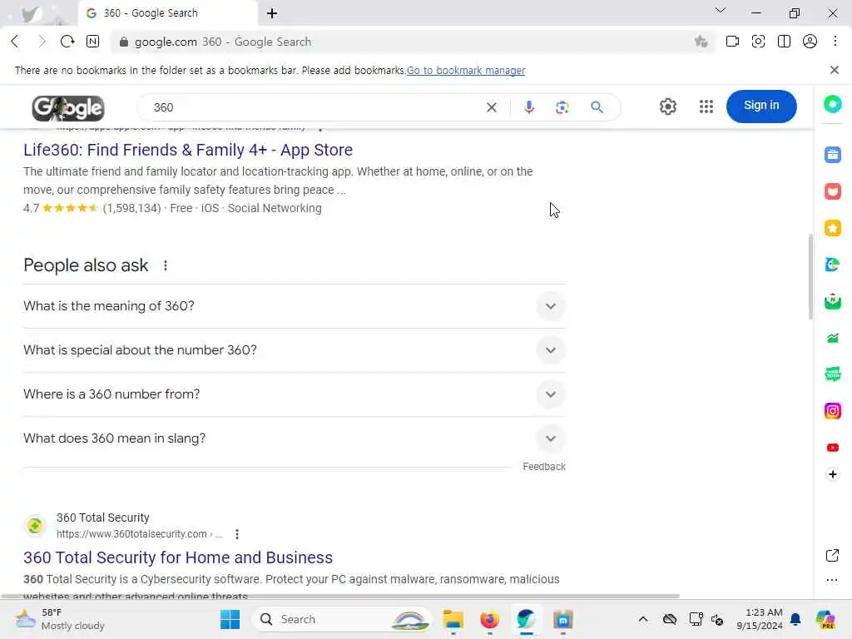852x639 pixels.
Task: Launch Firefox from the taskbar
Action: point(489,619)
